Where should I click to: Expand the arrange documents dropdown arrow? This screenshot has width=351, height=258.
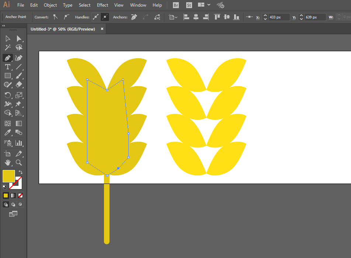point(209,5)
